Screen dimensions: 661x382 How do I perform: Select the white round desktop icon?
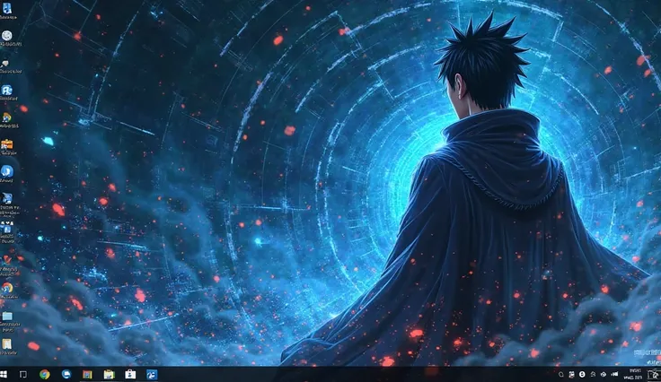7,38
